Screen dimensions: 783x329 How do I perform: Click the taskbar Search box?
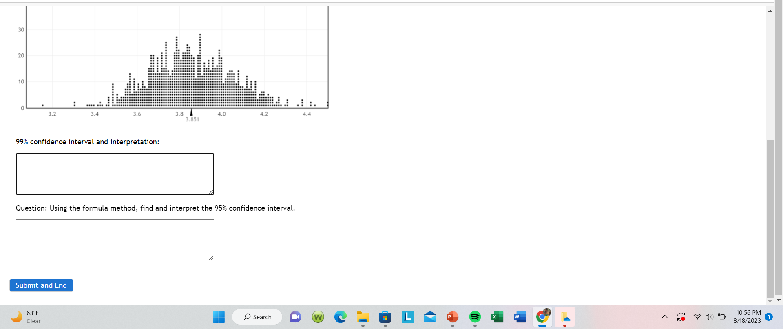(257, 317)
